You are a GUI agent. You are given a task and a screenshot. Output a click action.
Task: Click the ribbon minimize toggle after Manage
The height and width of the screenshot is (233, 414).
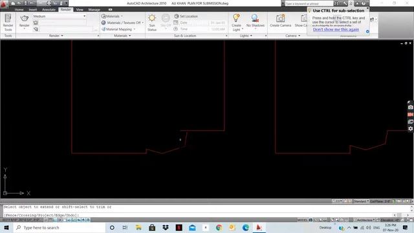coord(111,10)
